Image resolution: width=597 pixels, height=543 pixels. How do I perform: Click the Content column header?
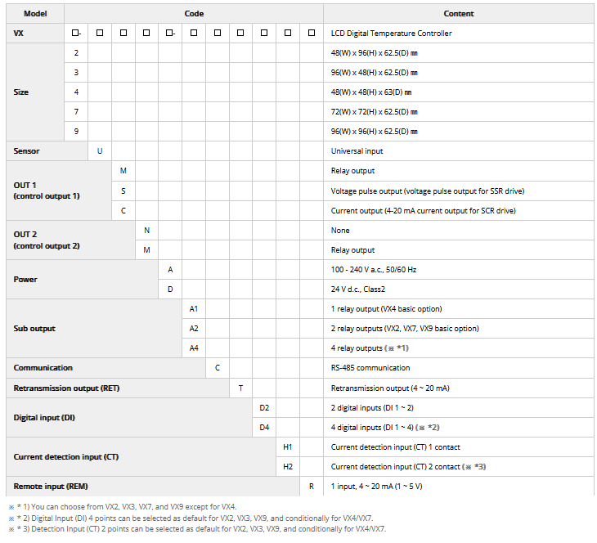[459, 14]
